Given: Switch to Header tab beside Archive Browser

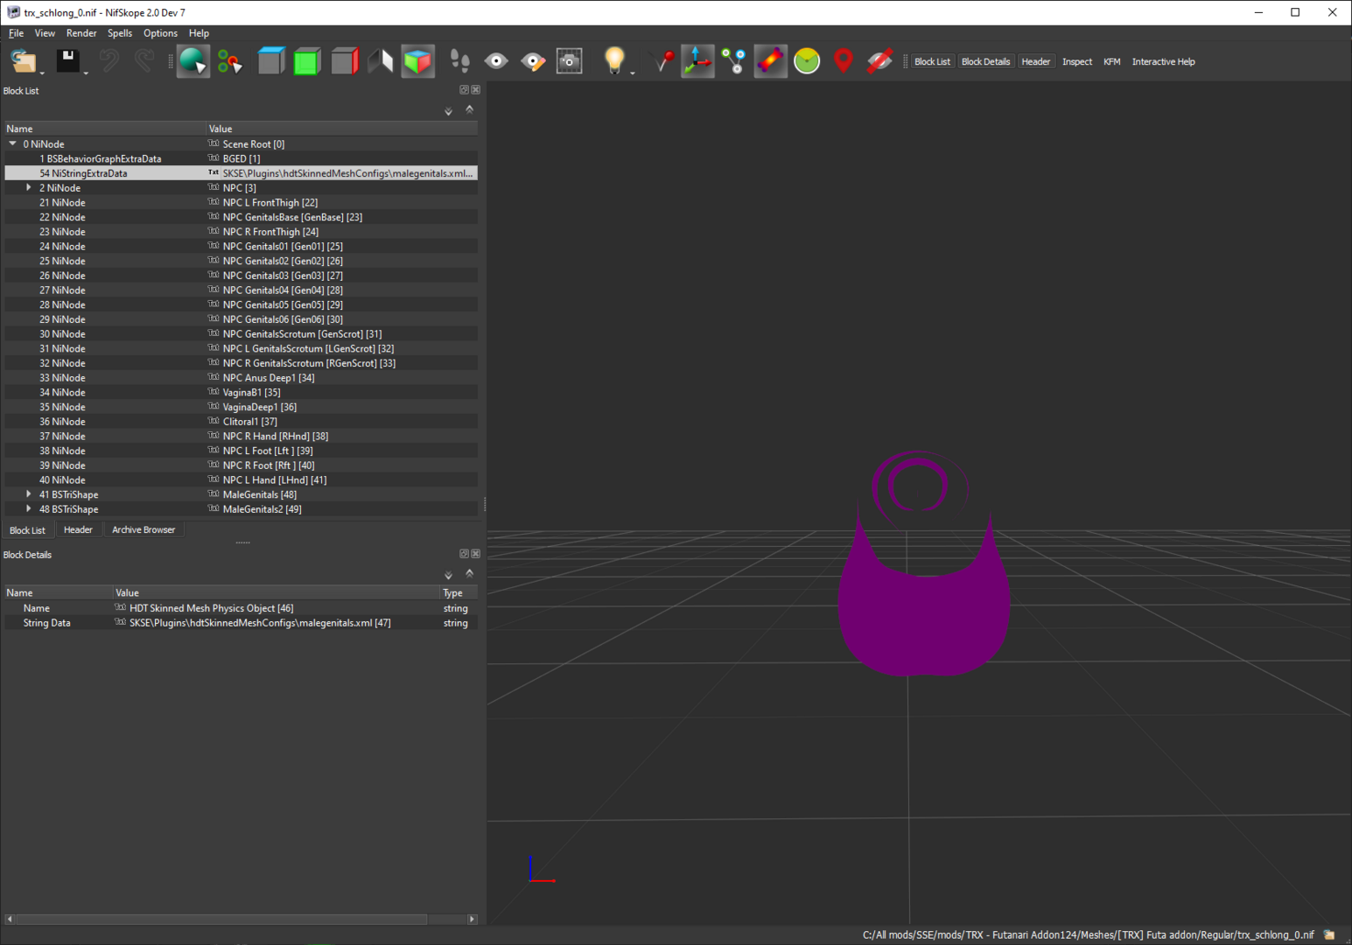Looking at the screenshot, I should click(x=78, y=529).
